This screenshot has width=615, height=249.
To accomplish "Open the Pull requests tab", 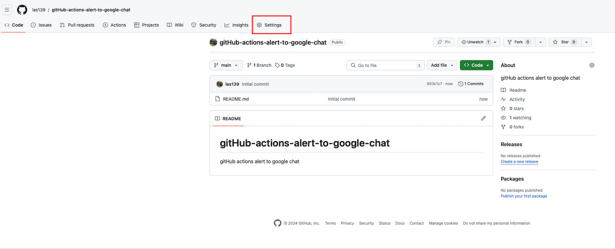I will coord(77,25).
